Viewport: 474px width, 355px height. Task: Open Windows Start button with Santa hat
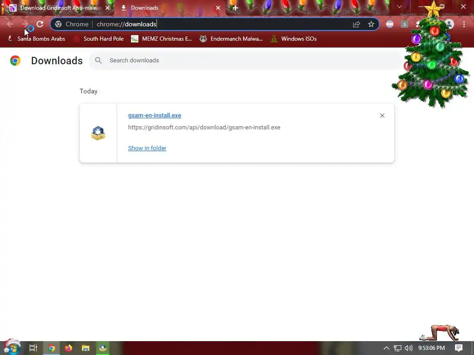coord(12,347)
